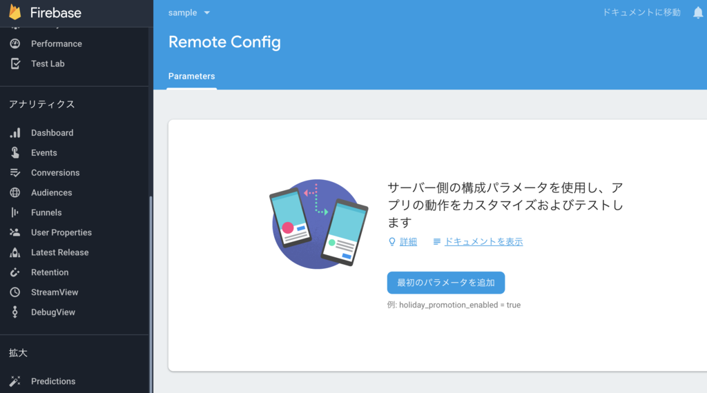This screenshot has height=393, width=707.
Task: Click the document icon beside ドキュメントを表示
Action: pyautogui.click(x=436, y=242)
